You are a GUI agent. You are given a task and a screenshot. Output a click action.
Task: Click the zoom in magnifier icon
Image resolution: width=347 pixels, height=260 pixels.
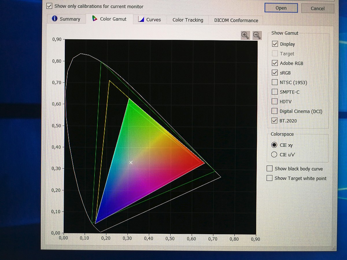(x=245, y=35)
